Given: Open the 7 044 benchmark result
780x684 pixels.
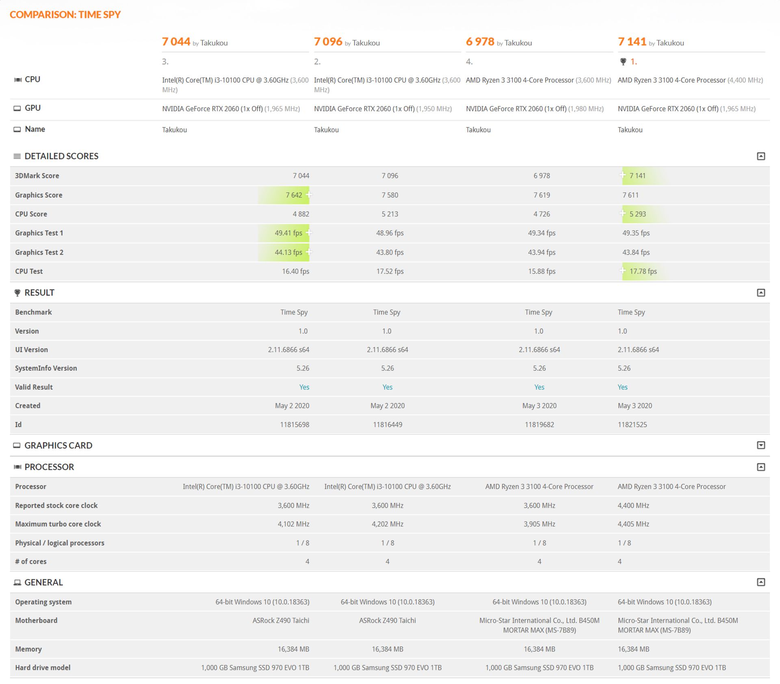Looking at the screenshot, I should [176, 41].
